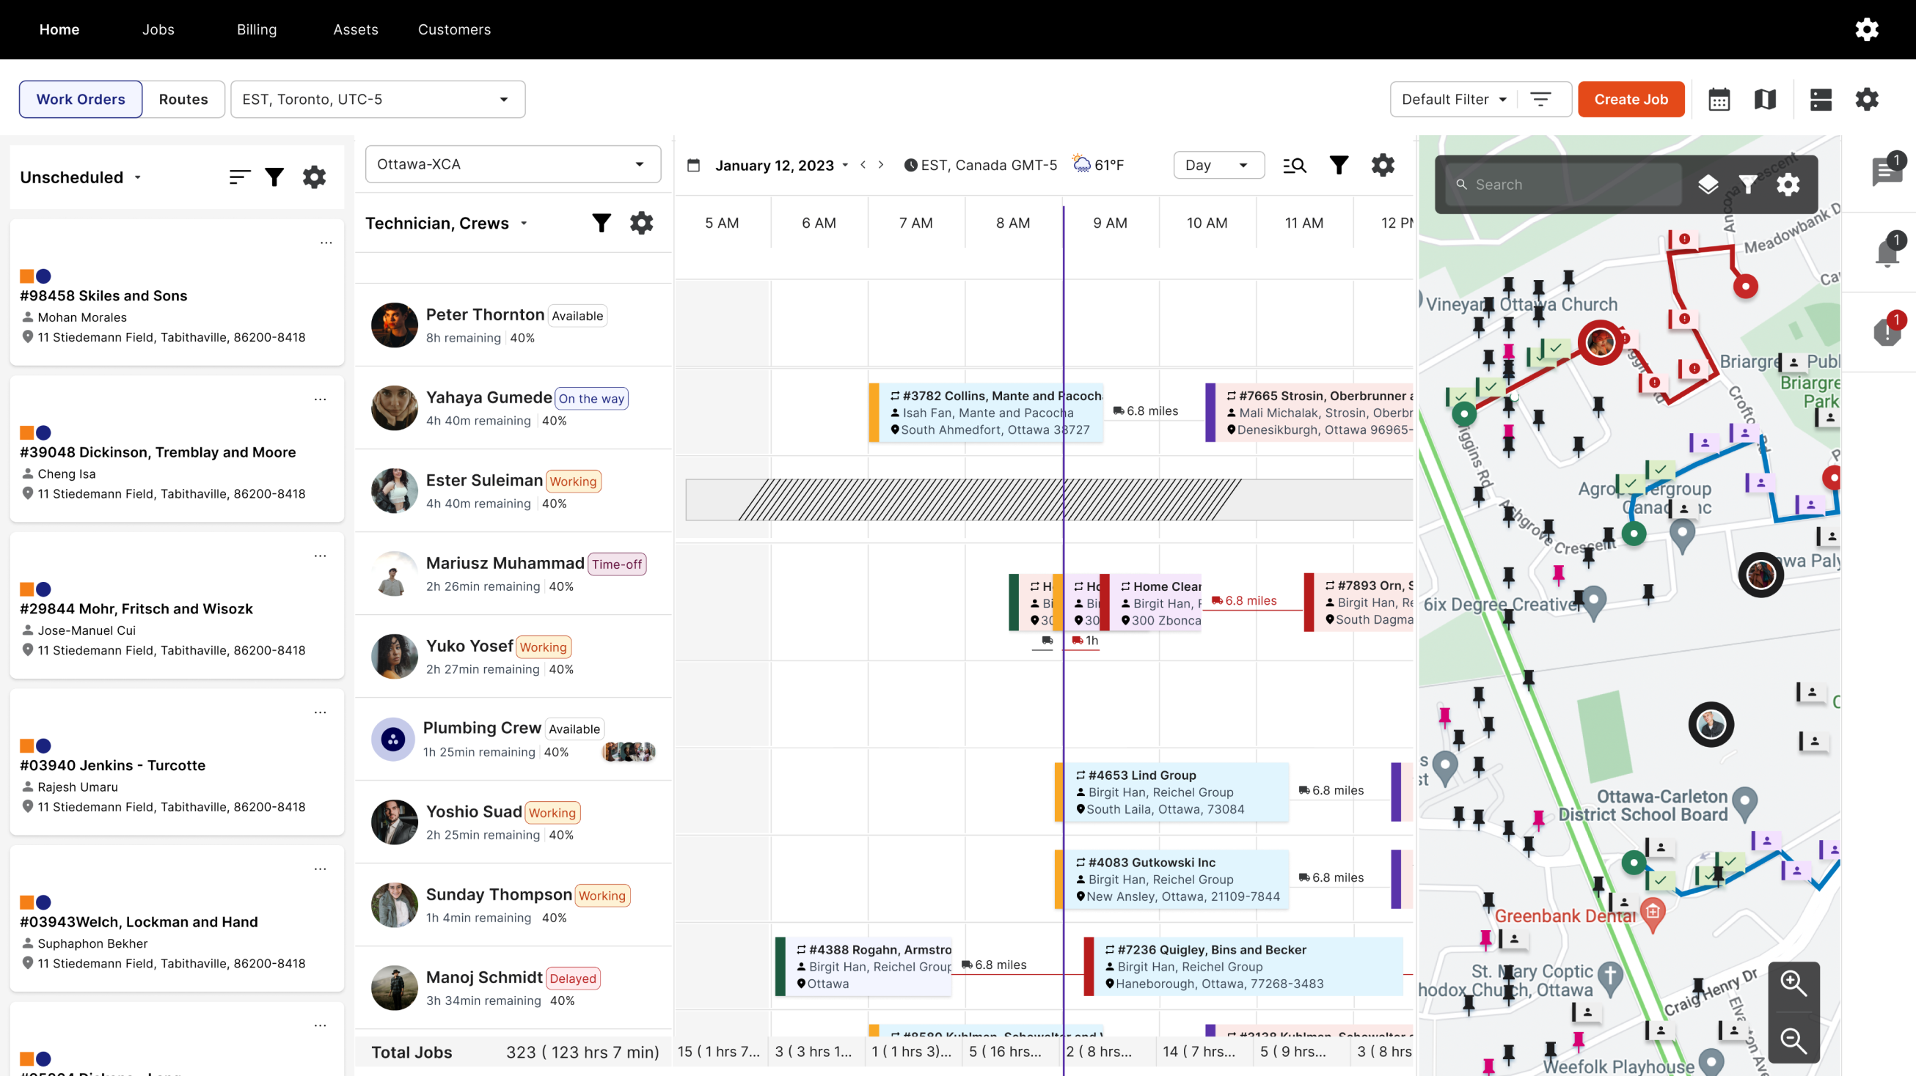The height and width of the screenshot is (1076, 1916).
Task: Click the timeline search list icon
Action: (x=1294, y=165)
